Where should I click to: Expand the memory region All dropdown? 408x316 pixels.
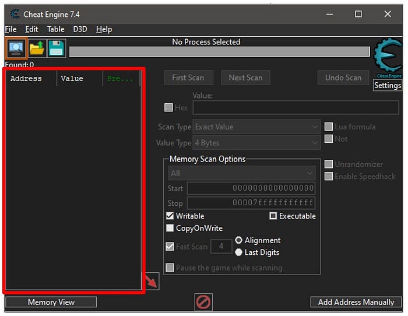click(242, 173)
